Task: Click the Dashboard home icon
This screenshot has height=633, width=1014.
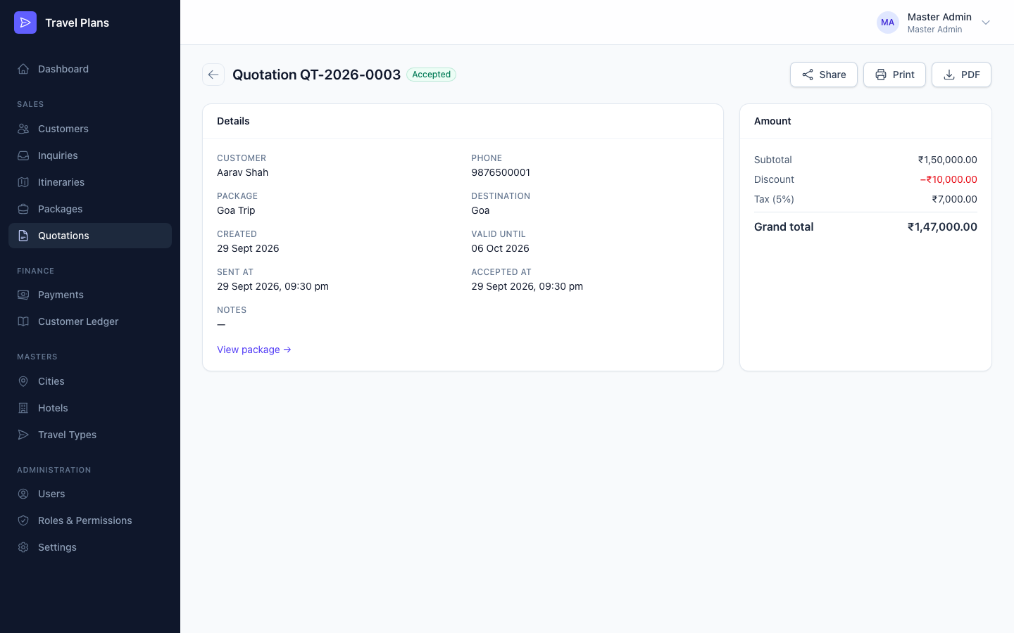Action: 23,69
